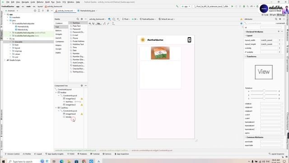This screenshot has width=289, height=163.
Task: Search the Palette with the magnifier icon
Action: [78, 19]
